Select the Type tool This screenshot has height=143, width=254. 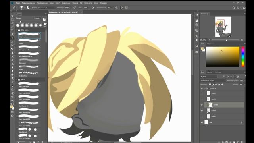pos(12,79)
